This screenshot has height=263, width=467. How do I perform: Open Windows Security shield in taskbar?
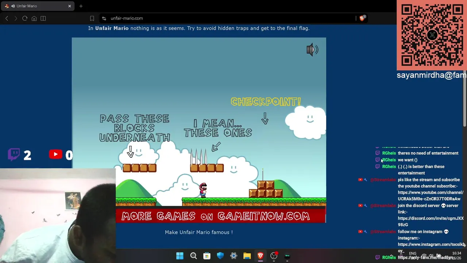click(220, 256)
